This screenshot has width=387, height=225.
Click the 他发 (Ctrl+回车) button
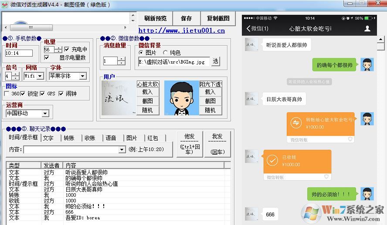pos(190,144)
